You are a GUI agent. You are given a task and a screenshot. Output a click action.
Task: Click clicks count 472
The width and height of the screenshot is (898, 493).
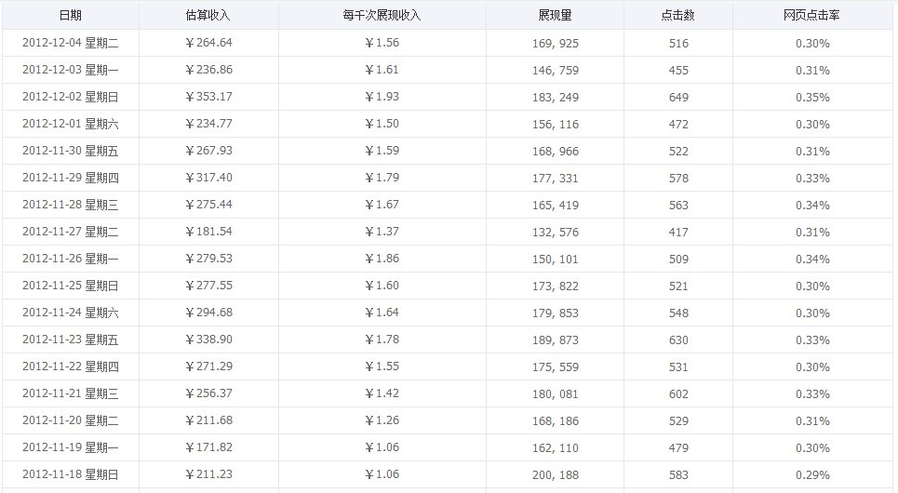click(678, 125)
